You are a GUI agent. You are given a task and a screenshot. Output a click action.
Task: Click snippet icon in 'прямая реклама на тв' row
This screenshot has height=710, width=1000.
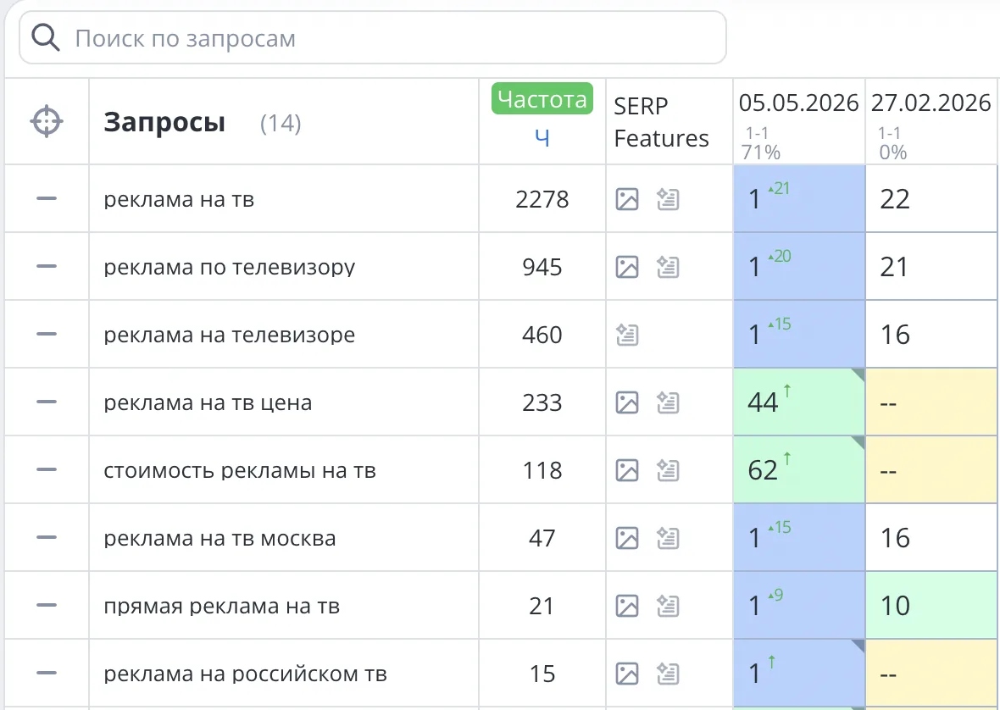point(668,606)
